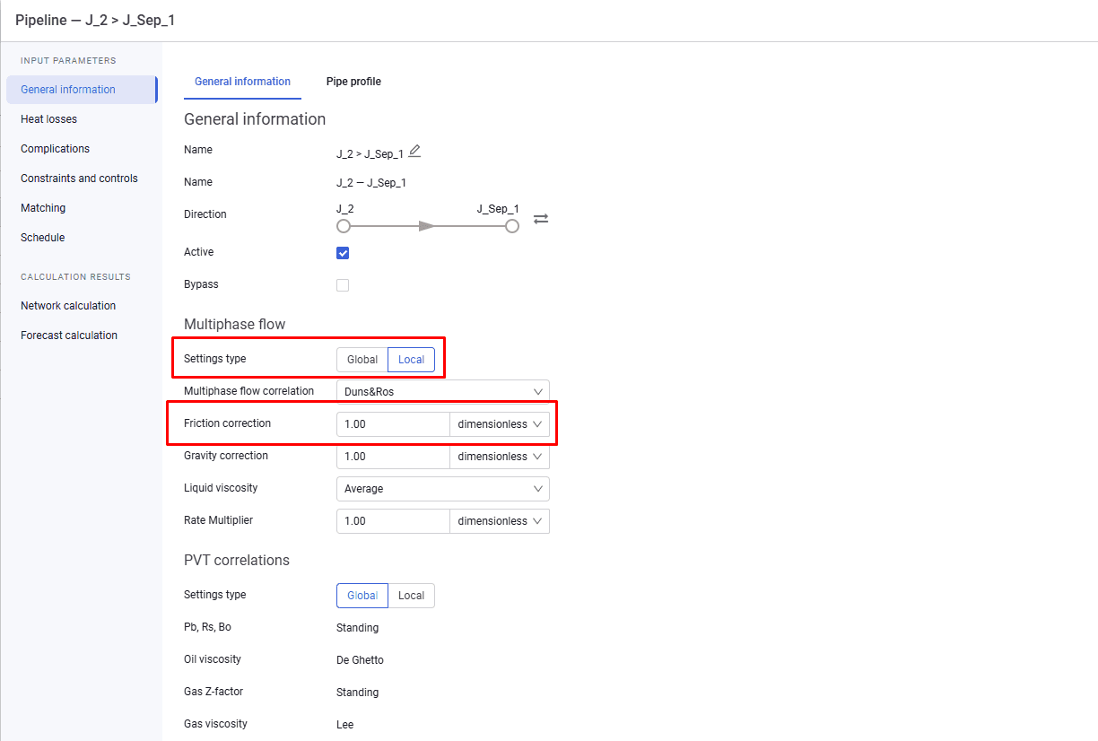Focus the Rate Multiplier value field
This screenshot has height=741, width=1098.
pos(393,521)
